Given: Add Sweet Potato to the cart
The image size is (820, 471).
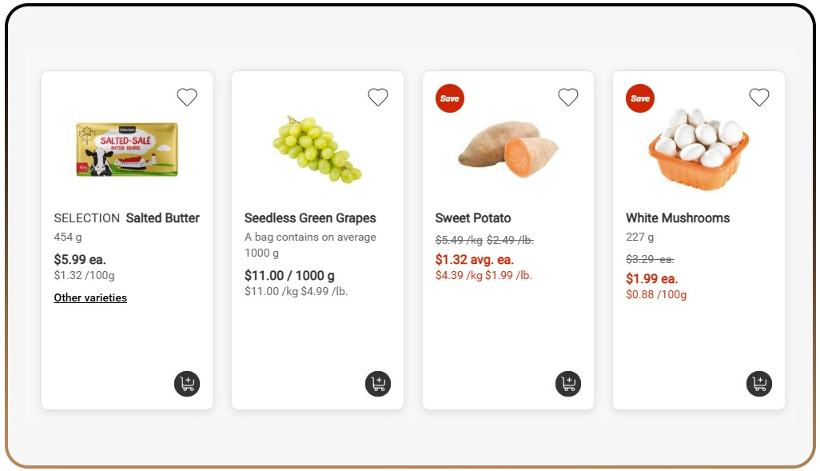Looking at the screenshot, I should (x=568, y=384).
